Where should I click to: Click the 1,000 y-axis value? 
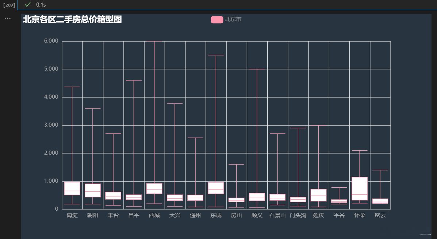tap(51, 181)
